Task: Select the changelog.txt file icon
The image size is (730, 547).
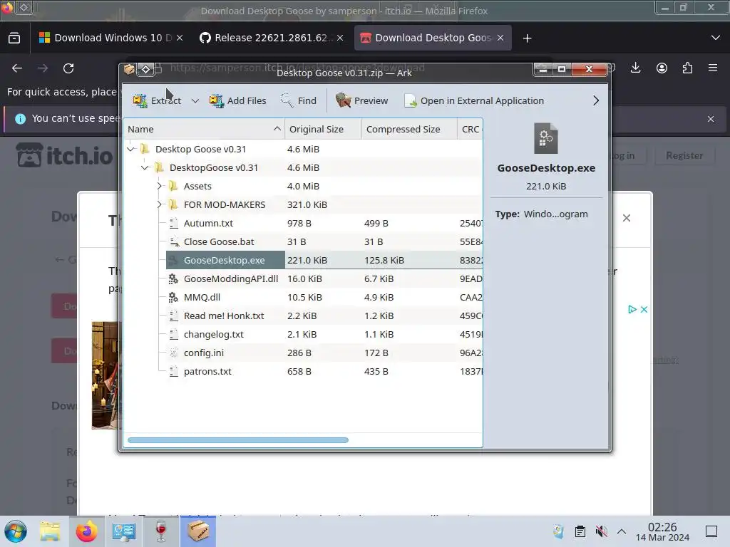Action: (x=174, y=335)
